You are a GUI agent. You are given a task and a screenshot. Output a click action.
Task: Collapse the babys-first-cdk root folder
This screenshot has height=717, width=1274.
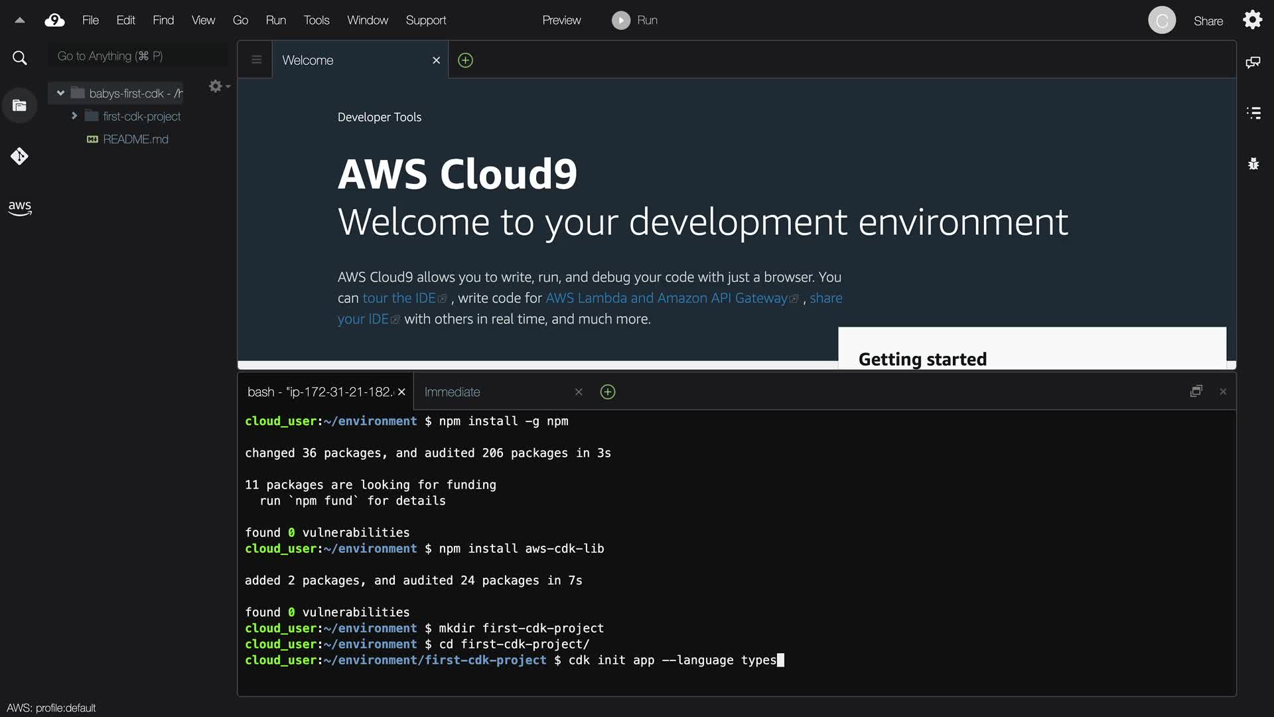(x=60, y=93)
